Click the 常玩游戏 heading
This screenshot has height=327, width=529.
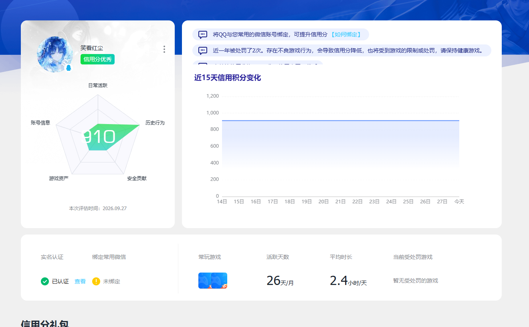210,257
